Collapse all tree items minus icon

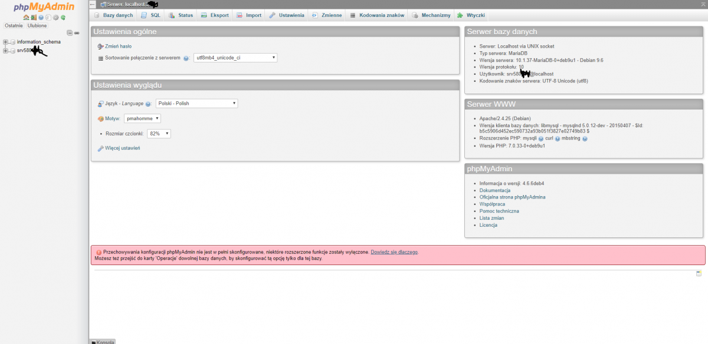70,33
